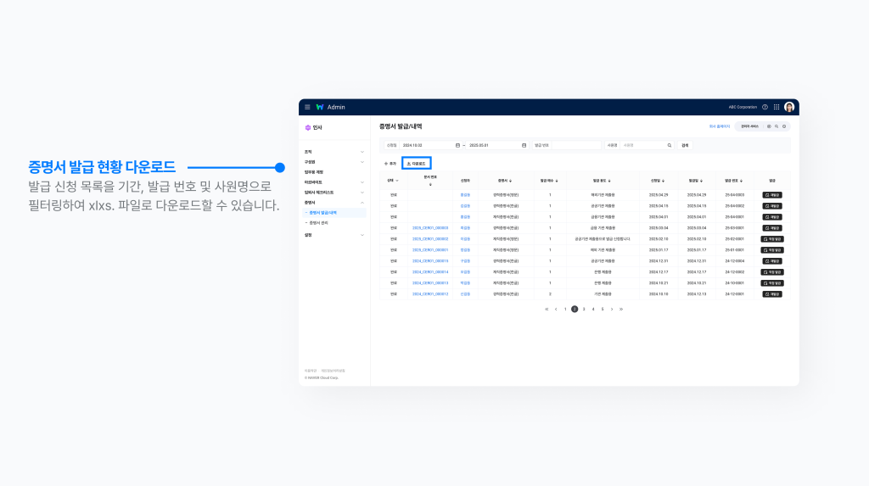The height and width of the screenshot is (486, 869).
Task: Sort by 신청일 column arrow
Action: pyautogui.click(x=663, y=181)
